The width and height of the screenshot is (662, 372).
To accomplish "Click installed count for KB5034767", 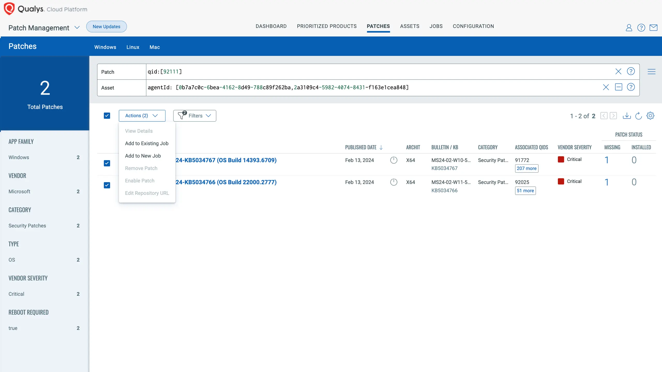I will (x=634, y=160).
